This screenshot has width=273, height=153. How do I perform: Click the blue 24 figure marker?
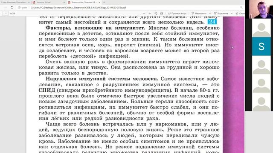point(212,22)
